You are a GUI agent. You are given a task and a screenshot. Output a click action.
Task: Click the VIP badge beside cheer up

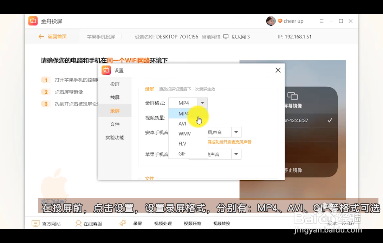(x=280, y=21)
